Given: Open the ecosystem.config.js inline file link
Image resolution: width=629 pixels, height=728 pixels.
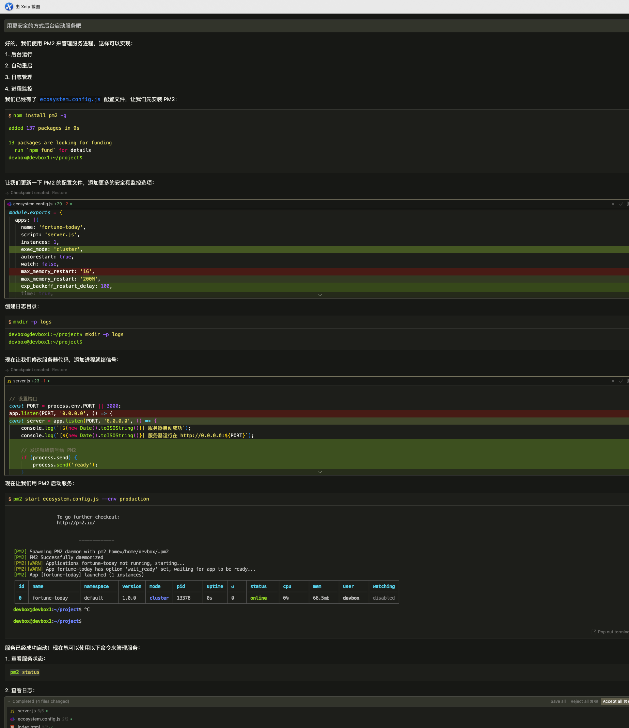Looking at the screenshot, I should point(70,99).
